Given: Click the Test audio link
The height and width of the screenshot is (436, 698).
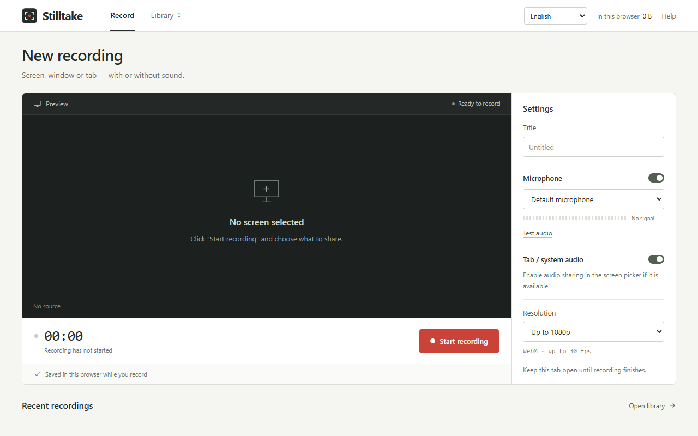Looking at the screenshot, I should click(x=538, y=233).
